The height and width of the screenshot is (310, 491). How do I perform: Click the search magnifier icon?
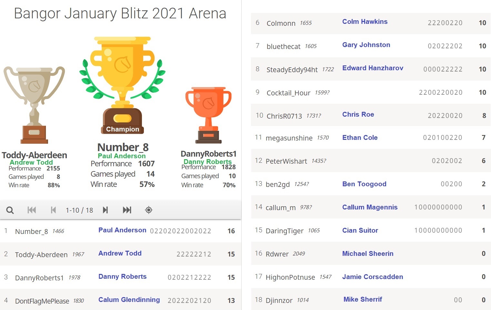point(10,210)
